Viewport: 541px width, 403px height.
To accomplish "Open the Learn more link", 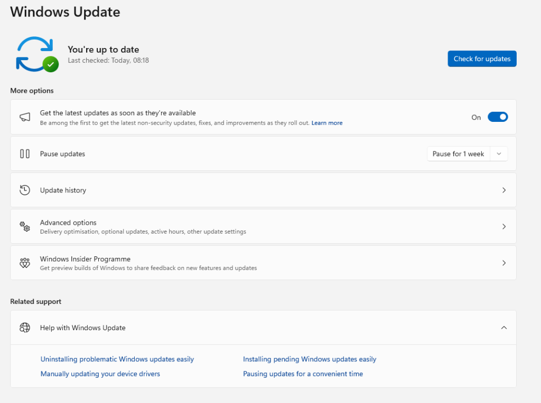I will coord(327,123).
